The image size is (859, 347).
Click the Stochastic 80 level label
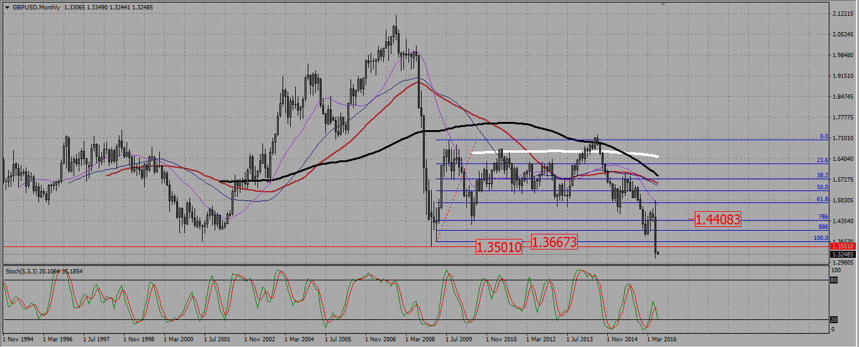(833, 280)
